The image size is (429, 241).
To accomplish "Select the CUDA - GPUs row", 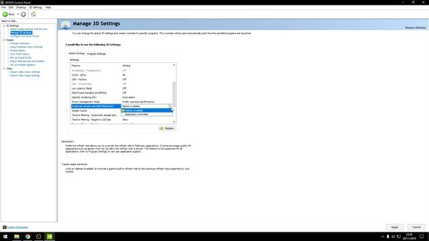I will coord(122,75).
